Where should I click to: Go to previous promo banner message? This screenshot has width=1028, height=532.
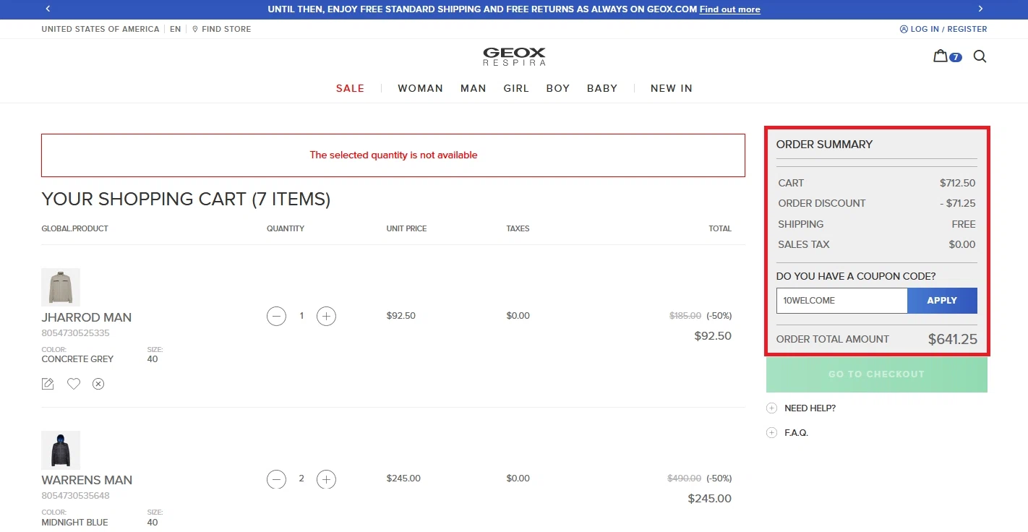click(48, 9)
